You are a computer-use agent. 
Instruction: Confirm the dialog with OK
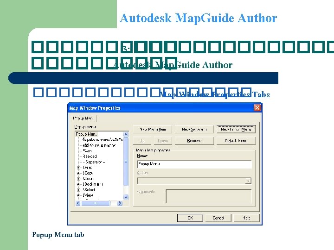pos(190,218)
